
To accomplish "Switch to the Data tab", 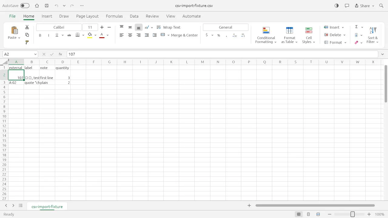I will 134,16.
